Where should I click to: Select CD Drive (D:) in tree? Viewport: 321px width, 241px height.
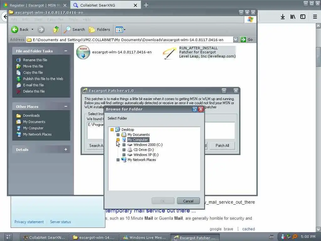144,150
